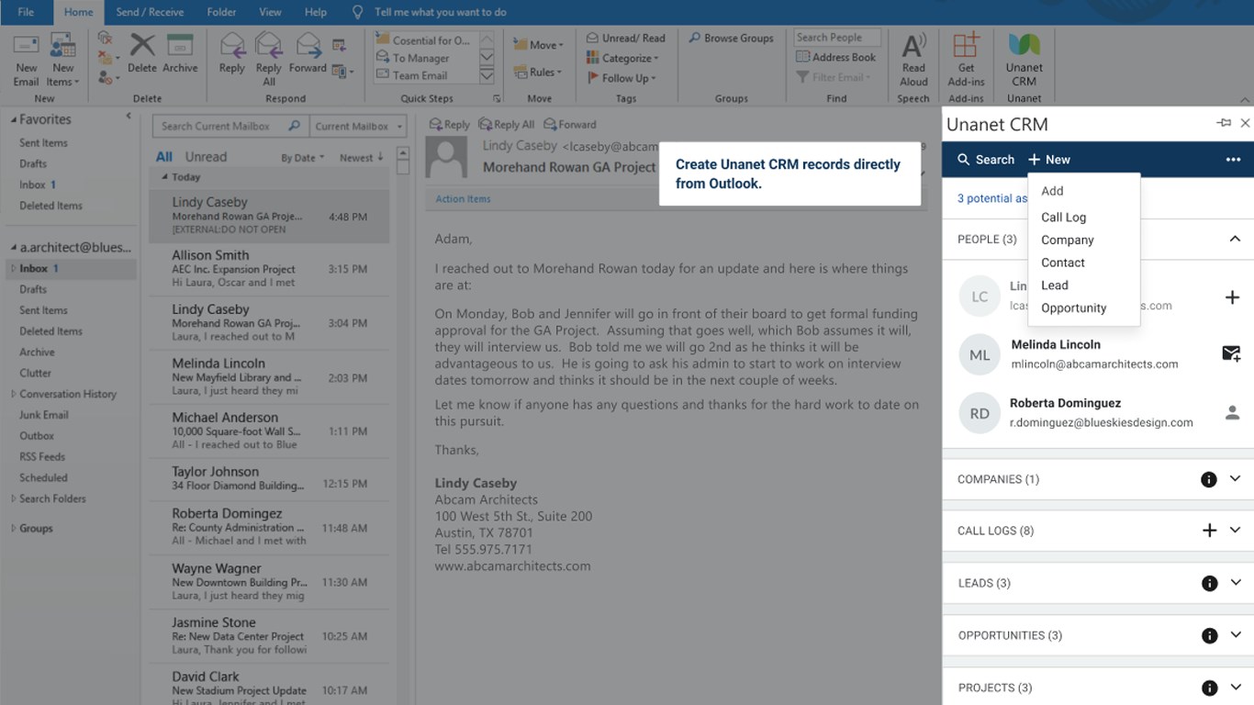Open the Read Aloud speech tool
The width and height of the screenshot is (1254, 705).
coord(913,60)
